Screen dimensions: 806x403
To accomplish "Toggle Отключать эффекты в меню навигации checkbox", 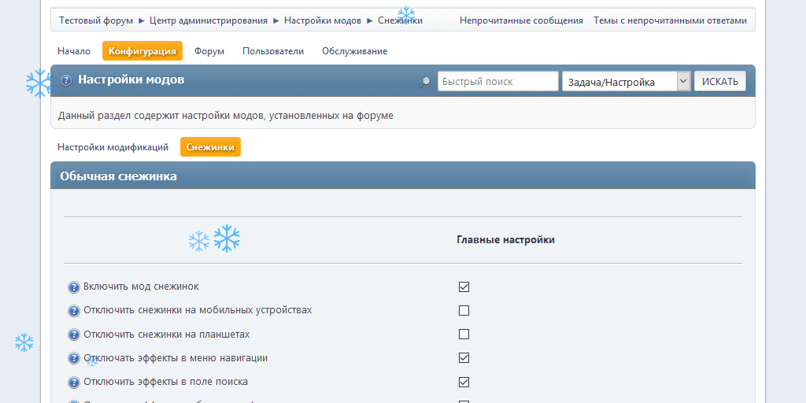I will 464,358.
